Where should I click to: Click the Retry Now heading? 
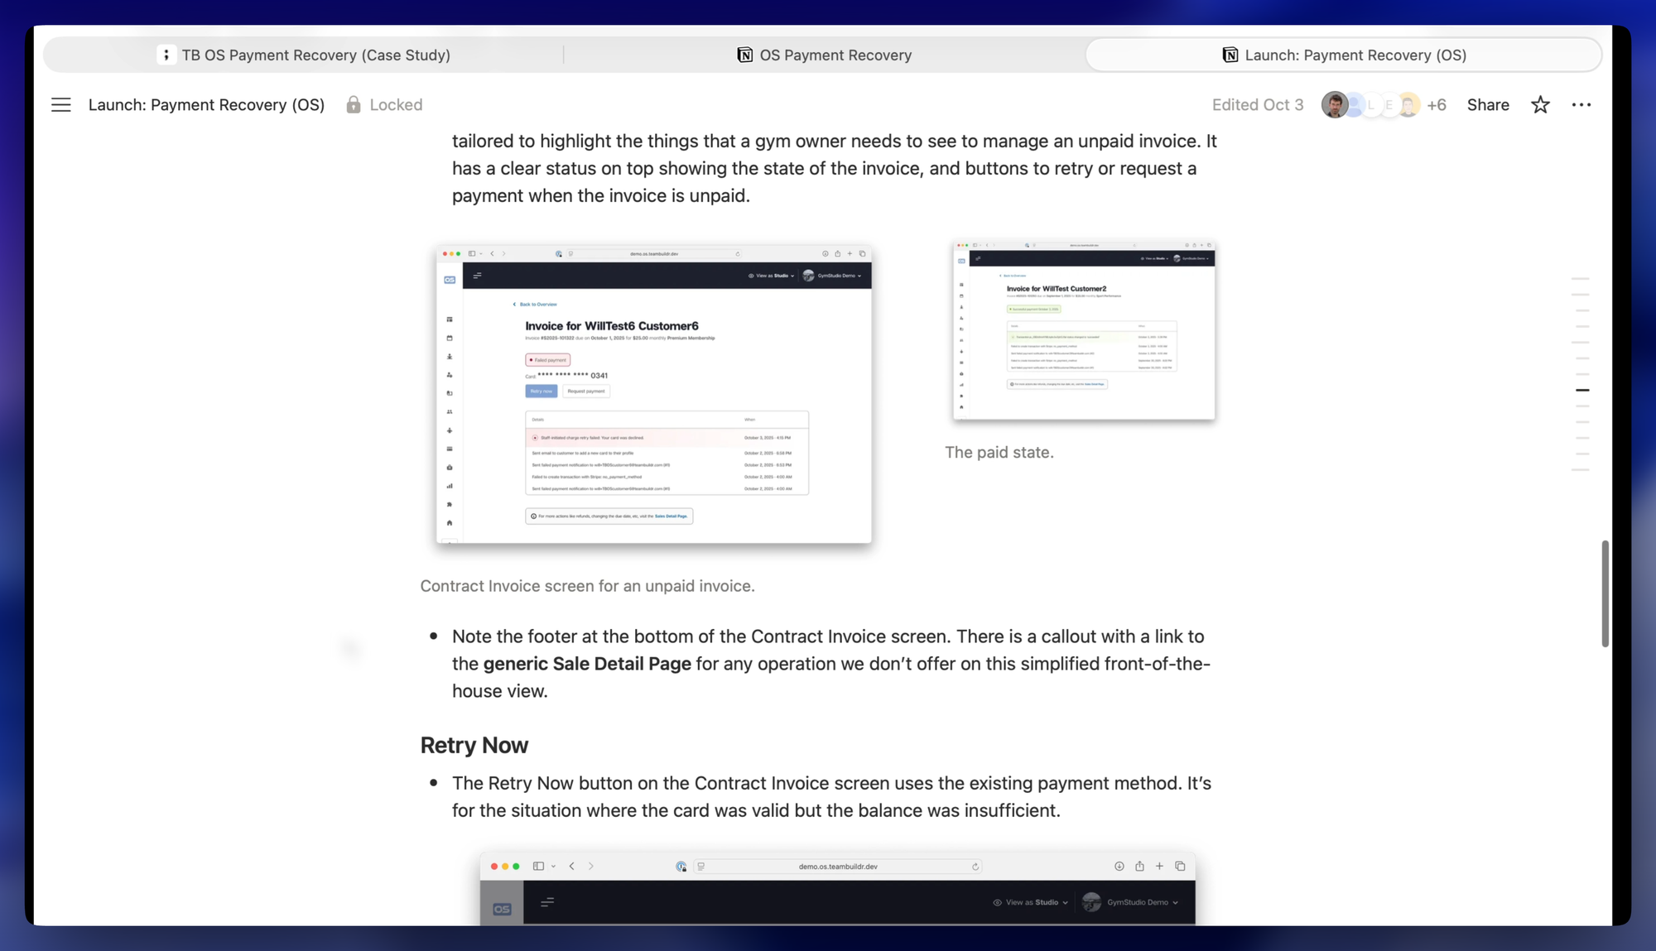474,745
